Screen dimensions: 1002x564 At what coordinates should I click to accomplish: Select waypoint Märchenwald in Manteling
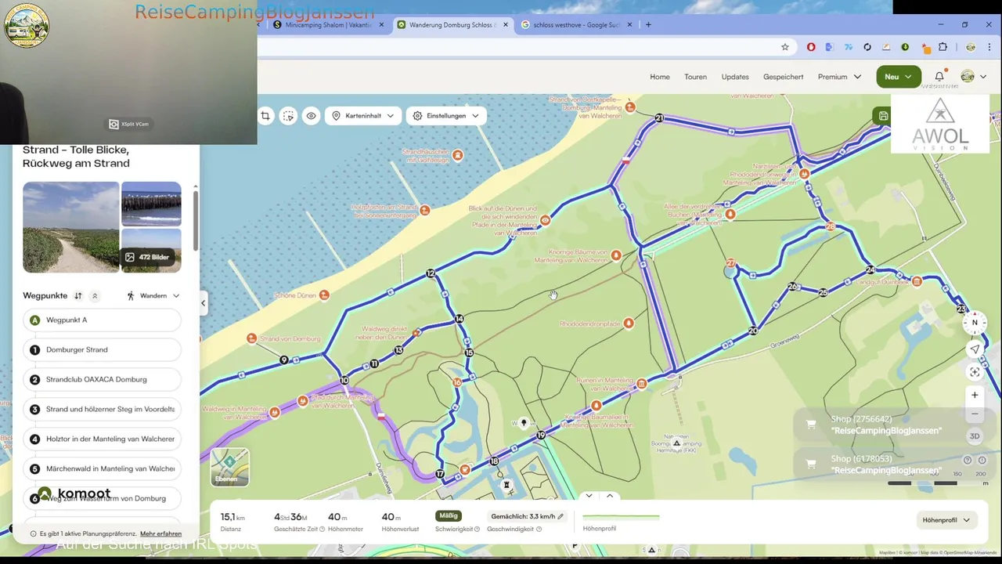pos(102,468)
